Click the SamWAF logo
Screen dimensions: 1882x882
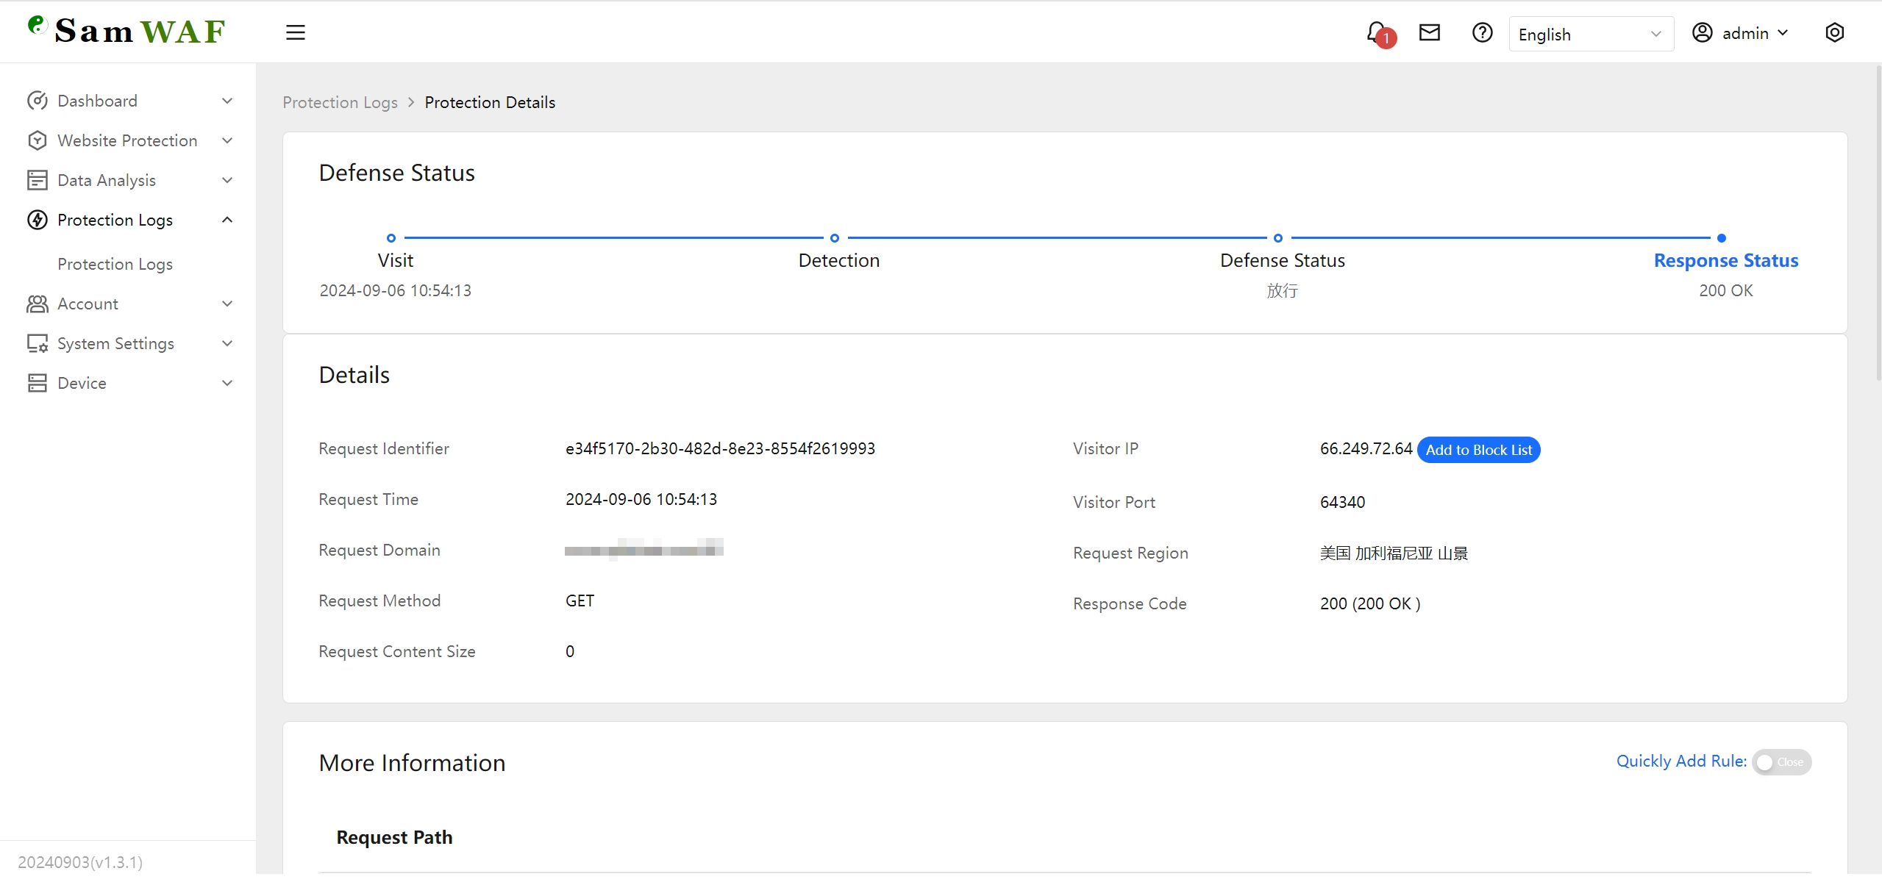(126, 31)
